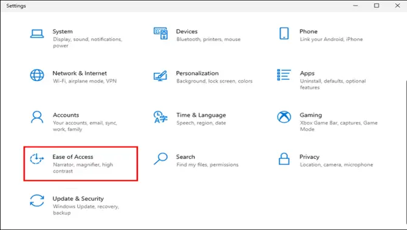
Task: Click 'Find my files, permissions' description
Action: 207,165
